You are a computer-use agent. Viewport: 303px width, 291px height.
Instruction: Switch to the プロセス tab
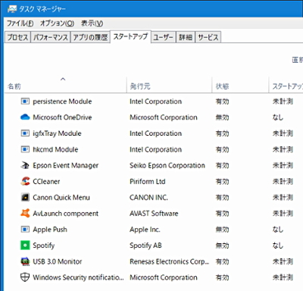click(x=17, y=37)
